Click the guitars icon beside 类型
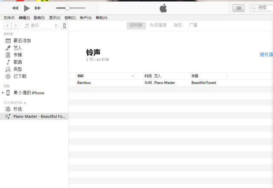This screenshot has height=188, width=273. [8, 69]
